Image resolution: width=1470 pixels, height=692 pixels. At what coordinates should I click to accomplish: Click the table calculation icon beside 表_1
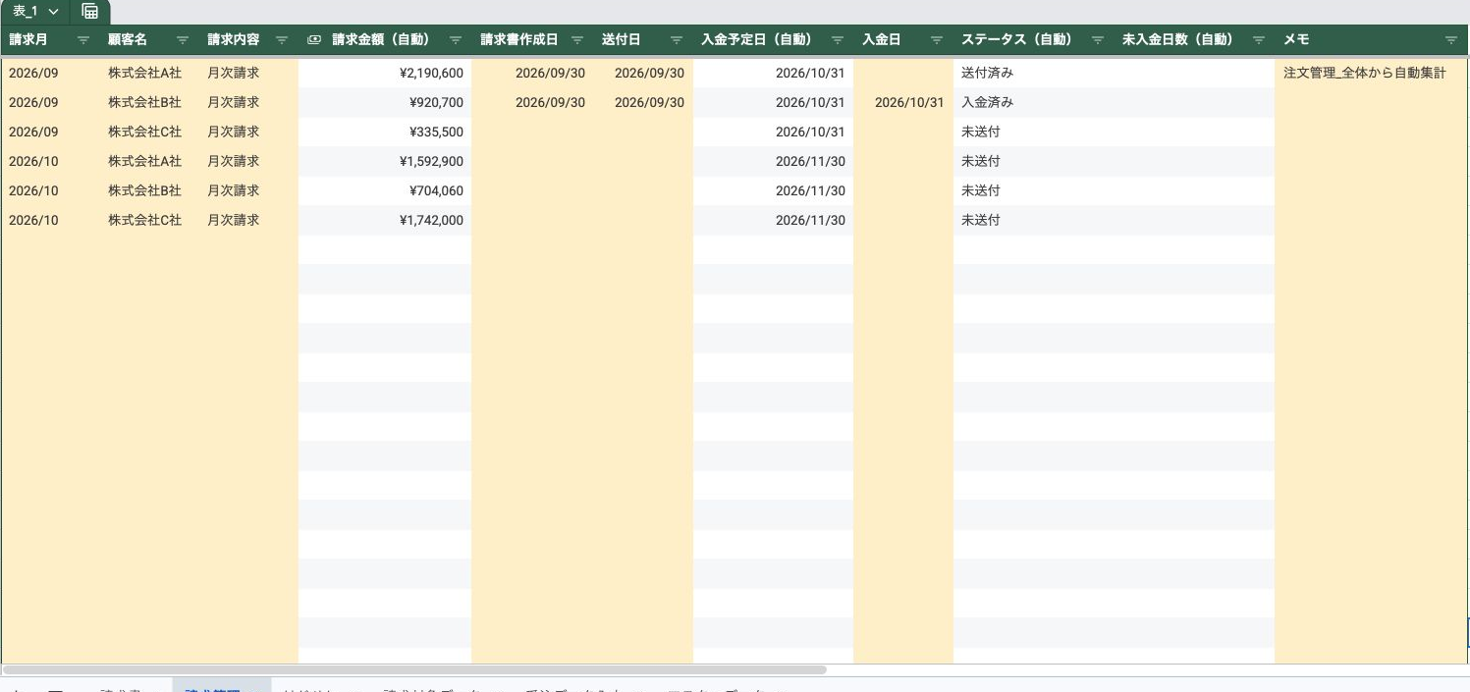click(x=89, y=11)
